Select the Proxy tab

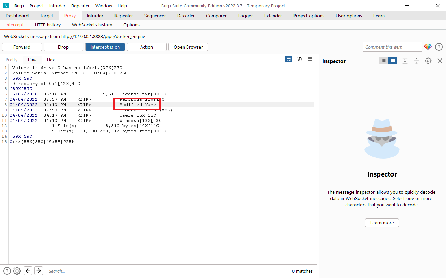(x=70, y=16)
